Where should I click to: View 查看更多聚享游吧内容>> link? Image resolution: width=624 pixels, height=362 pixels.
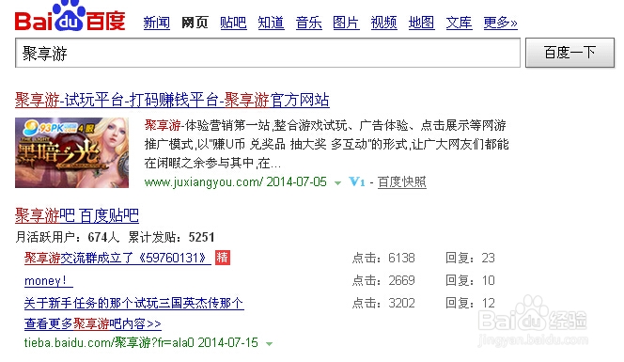click(x=93, y=323)
